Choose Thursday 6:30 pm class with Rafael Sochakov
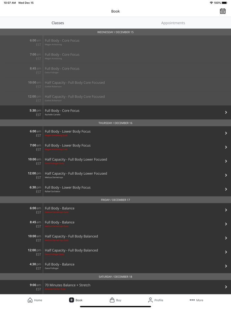 68,188
